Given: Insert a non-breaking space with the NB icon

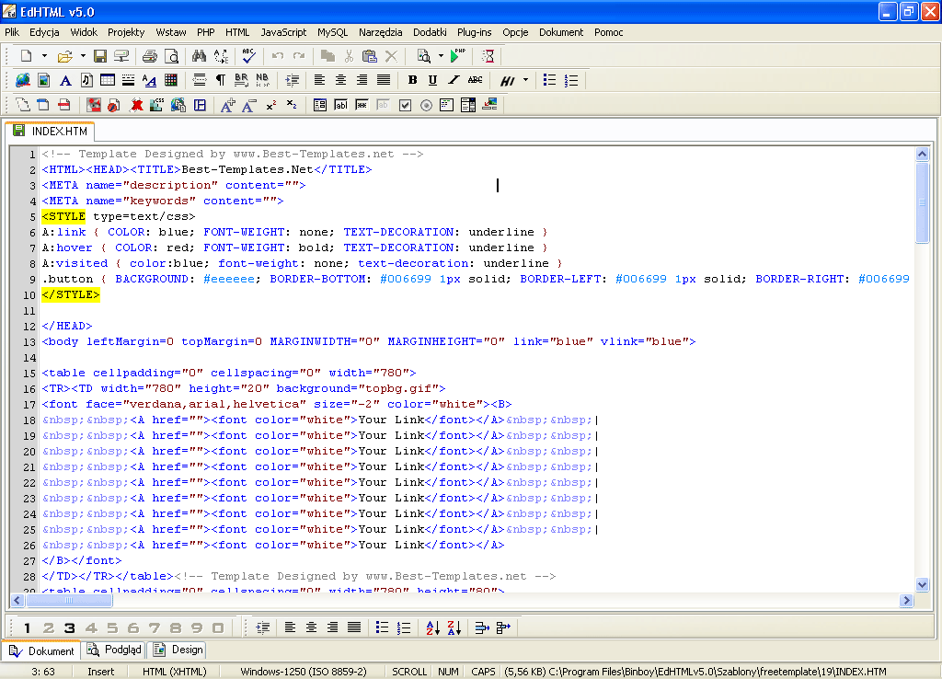Looking at the screenshot, I should click(262, 80).
